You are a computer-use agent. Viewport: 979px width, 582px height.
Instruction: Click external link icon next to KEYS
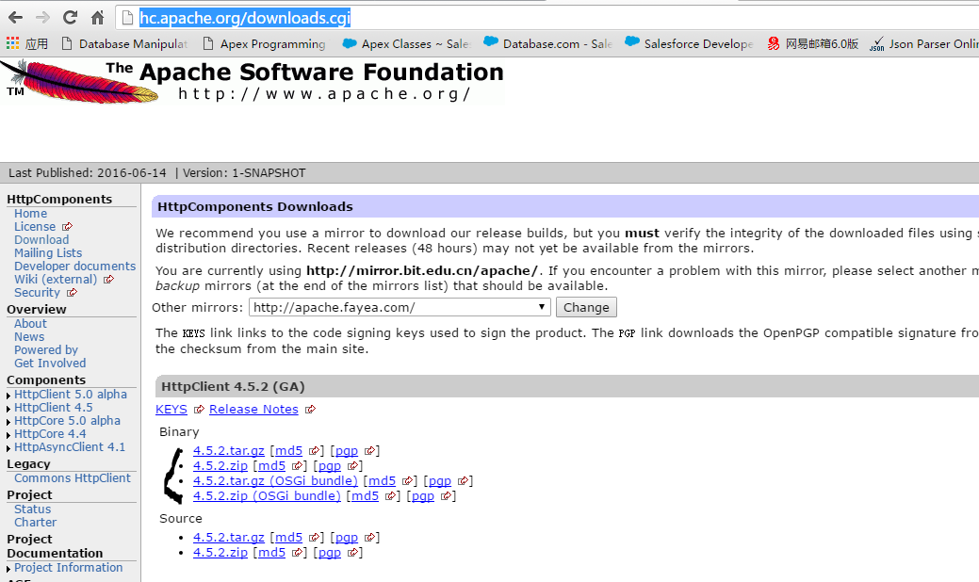click(199, 410)
